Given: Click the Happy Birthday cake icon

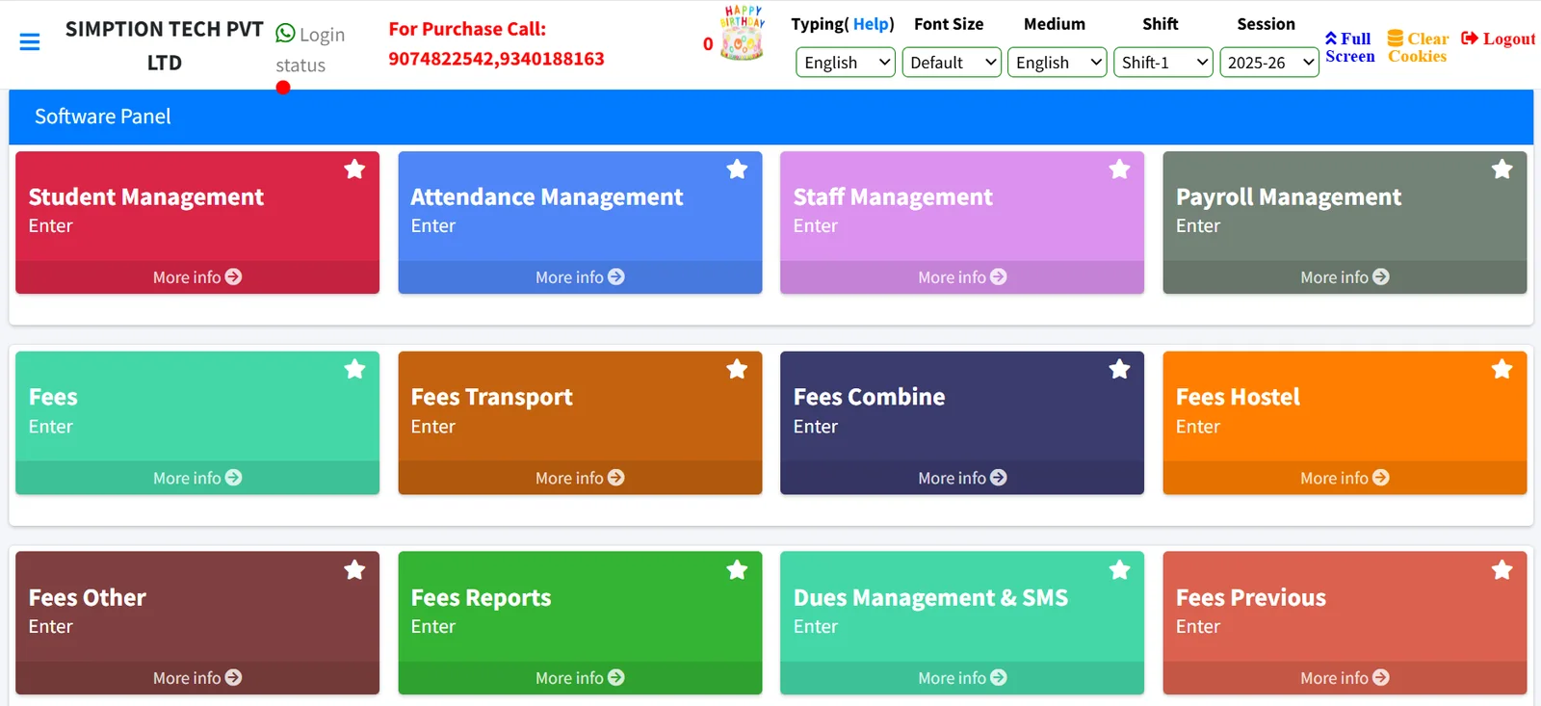Looking at the screenshot, I should (x=743, y=34).
